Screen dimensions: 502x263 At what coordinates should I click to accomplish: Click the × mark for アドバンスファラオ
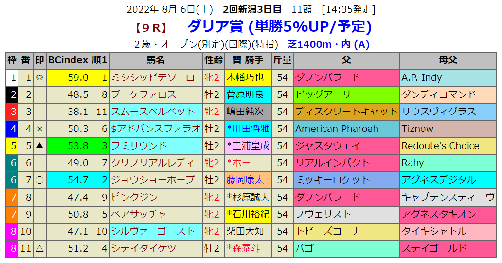[x=39, y=129]
